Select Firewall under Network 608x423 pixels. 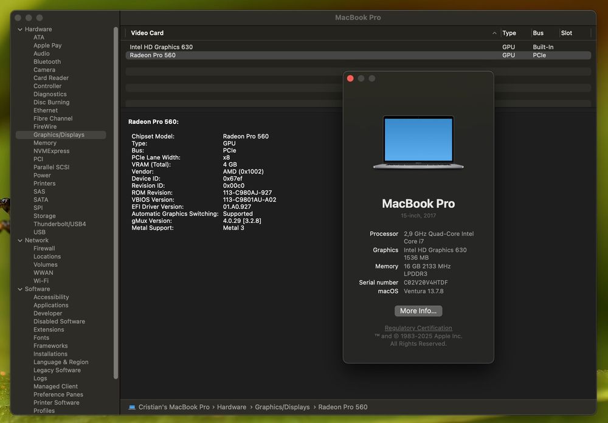(44, 249)
